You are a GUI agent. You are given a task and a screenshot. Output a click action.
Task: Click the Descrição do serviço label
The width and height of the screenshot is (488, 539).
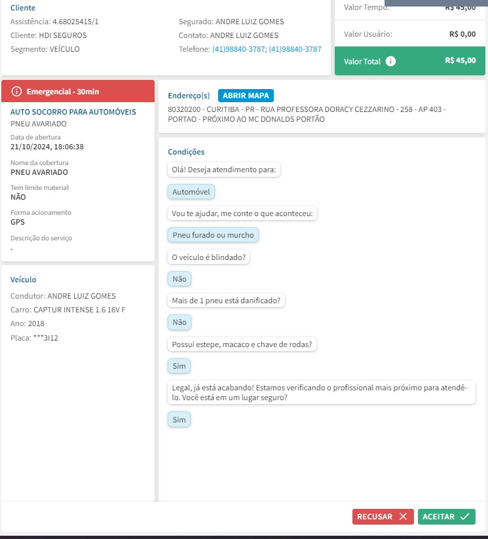click(x=41, y=238)
